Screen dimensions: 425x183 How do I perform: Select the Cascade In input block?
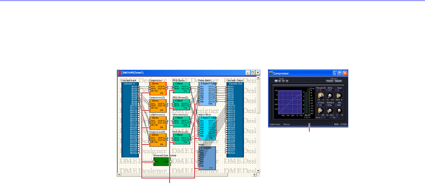tap(130, 120)
